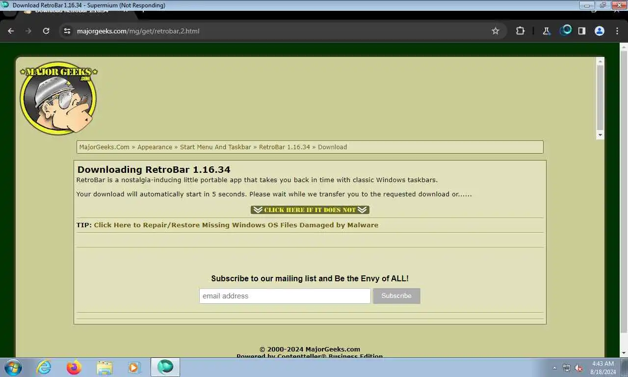Open the Extensions puzzle icon
The image size is (628, 377).
coord(520,31)
